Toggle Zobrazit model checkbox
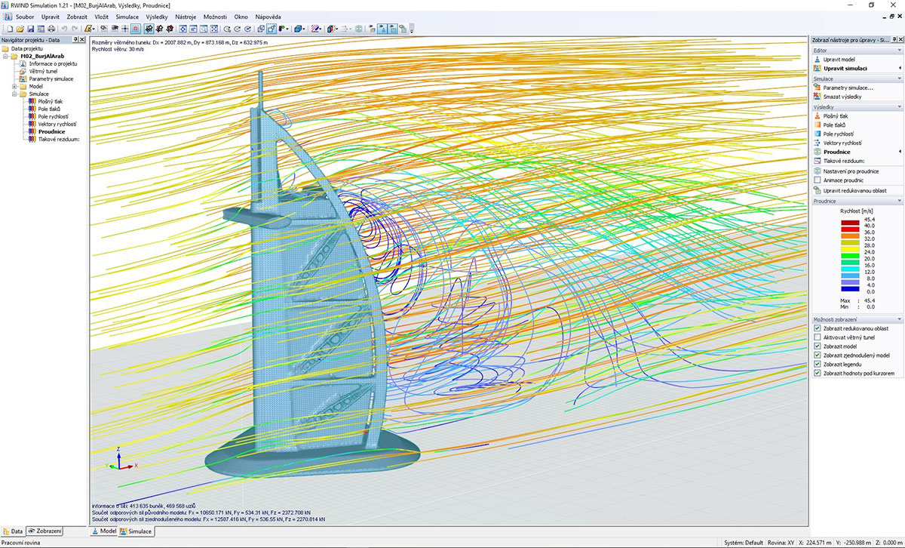Viewport: 905px width, 548px height. (818, 346)
